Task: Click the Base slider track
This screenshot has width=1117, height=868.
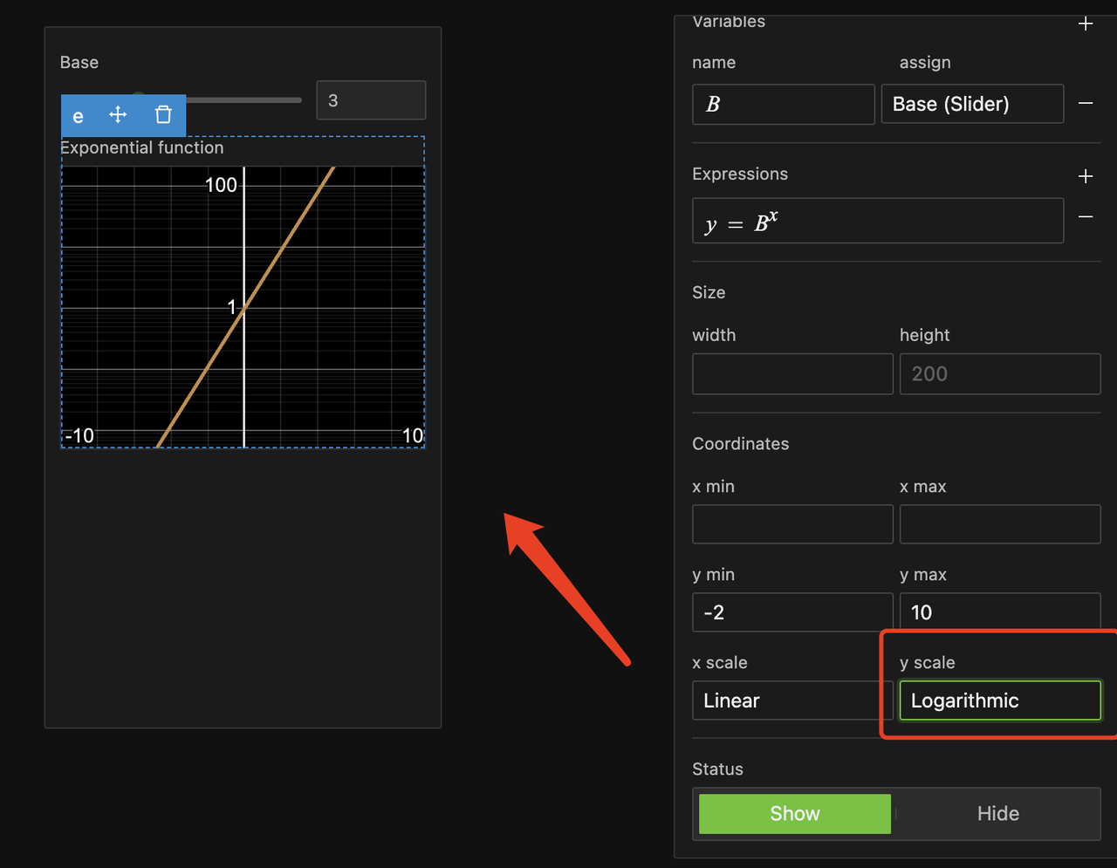Action: 244,100
